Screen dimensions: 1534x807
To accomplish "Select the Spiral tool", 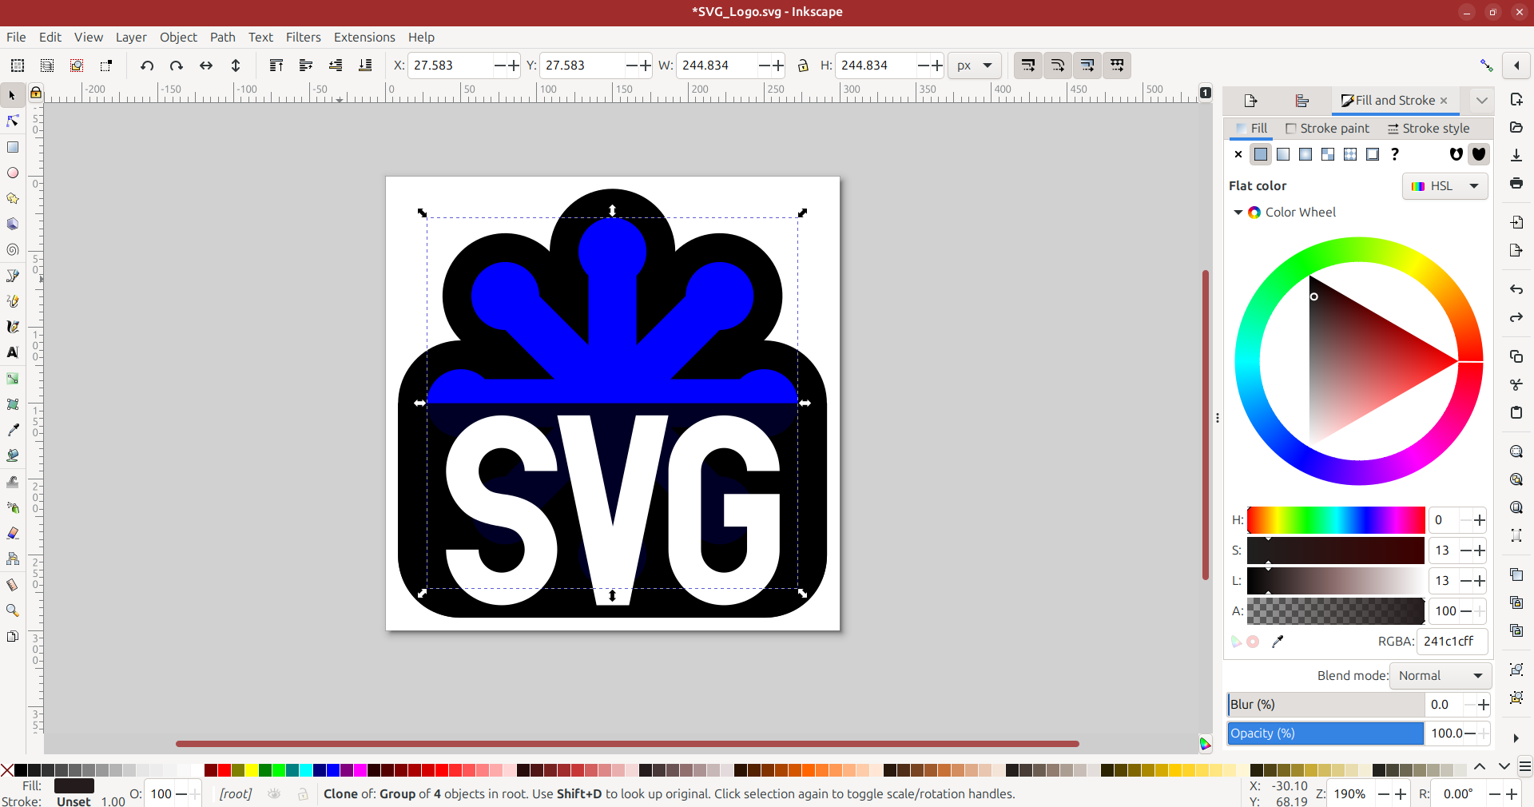I will pos(13,250).
